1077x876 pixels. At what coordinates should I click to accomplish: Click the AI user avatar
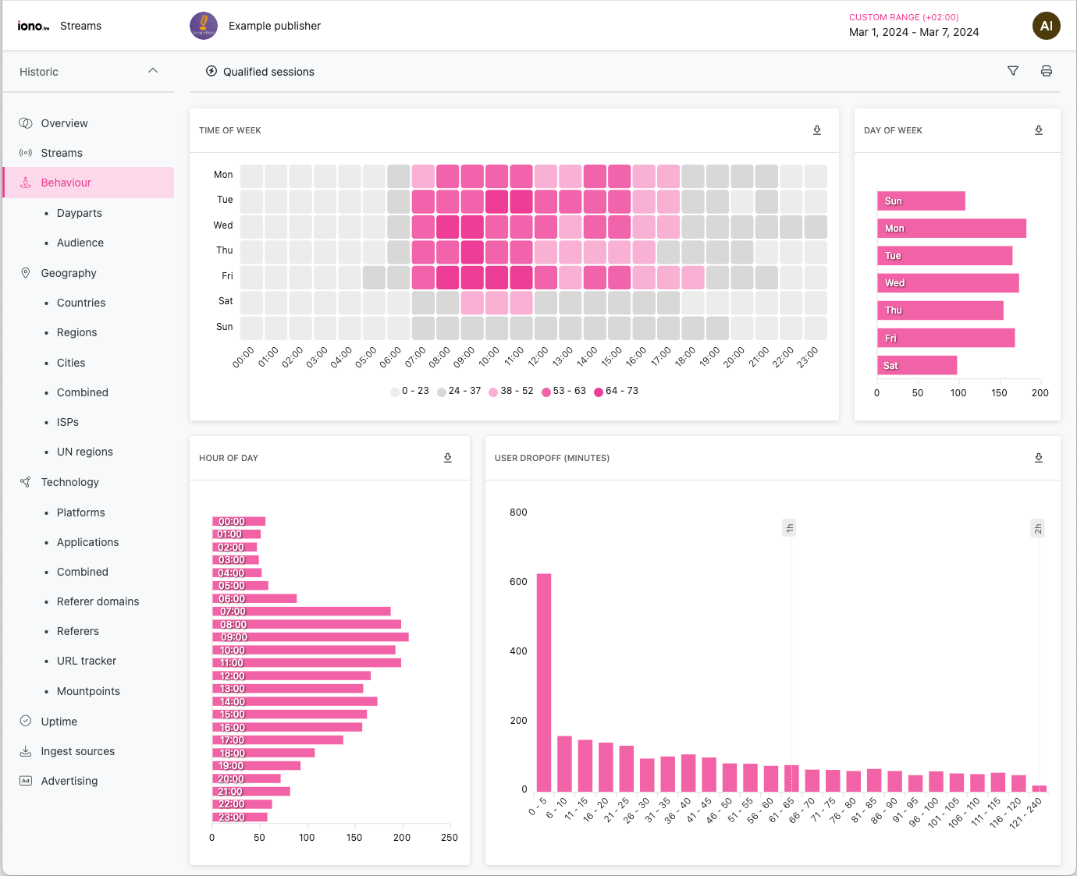(x=1047, y=26)
